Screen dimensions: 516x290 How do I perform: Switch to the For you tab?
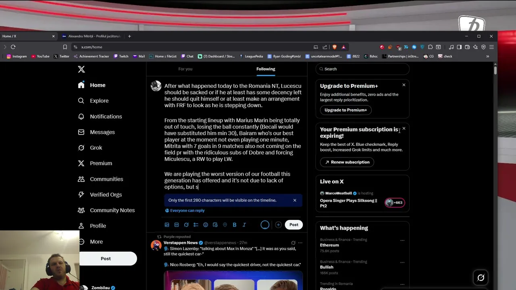click(x=185, y=69)
